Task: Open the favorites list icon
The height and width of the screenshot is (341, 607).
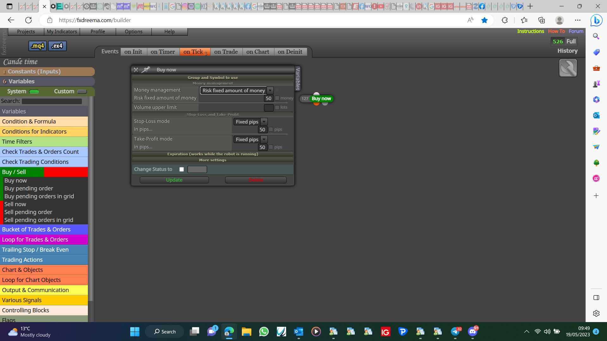Action: pos(524,20)
